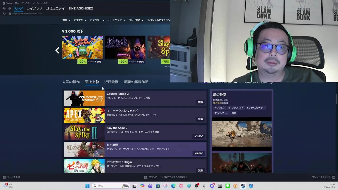Switch to the コミュニティ section

pos(55,8)
